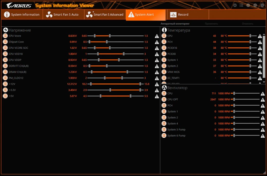The height and width of the screenshot is (176, 267).
Task: Click the alert triangle for CPU OPT fan
Action: (263, 100)
